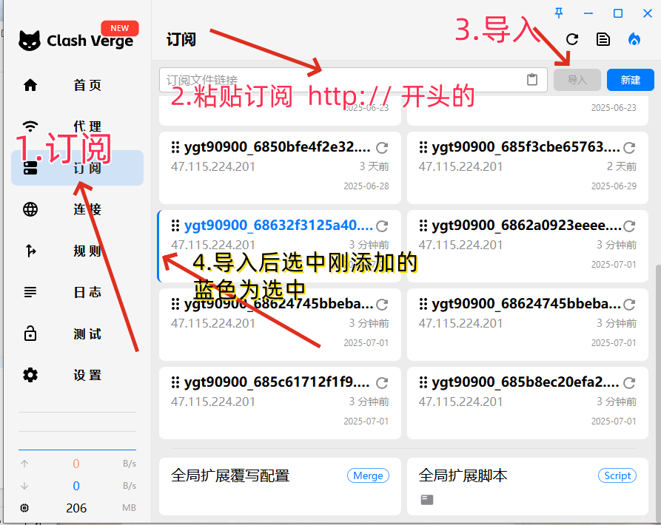Click the clipboard paste icon in subscription field
661x525 pixels.
pyautogui.click(x=531, y=80)
